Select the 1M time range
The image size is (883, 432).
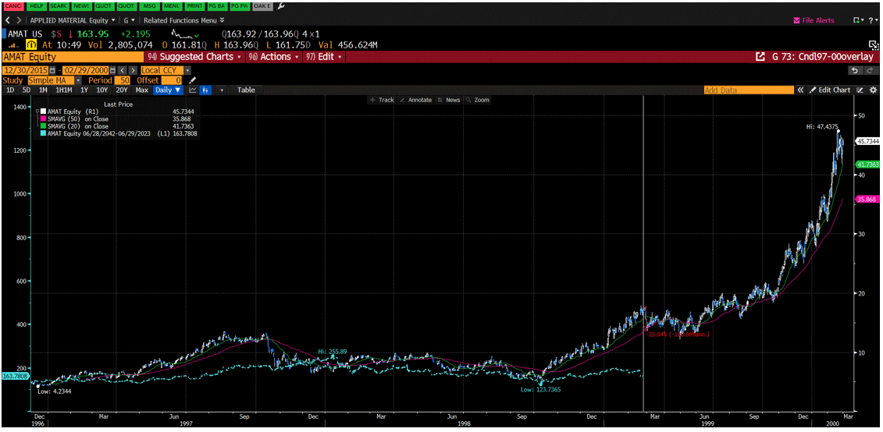(43, 90)
